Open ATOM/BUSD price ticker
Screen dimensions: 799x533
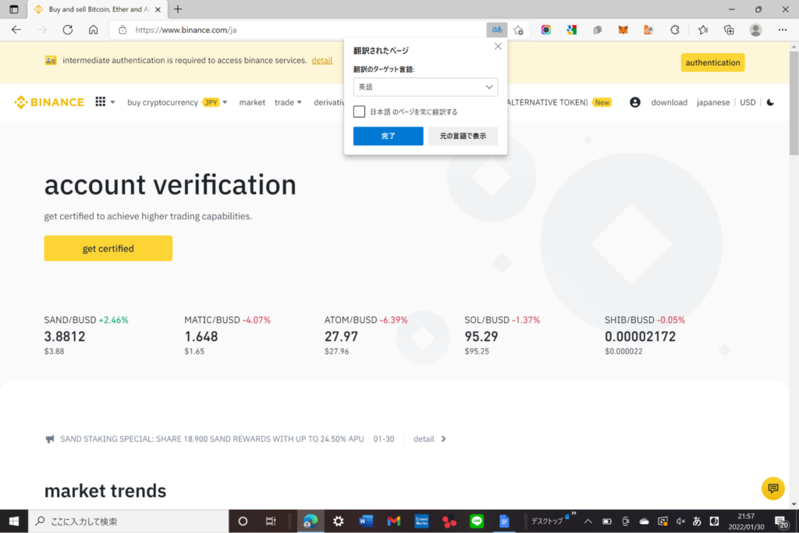366,335
